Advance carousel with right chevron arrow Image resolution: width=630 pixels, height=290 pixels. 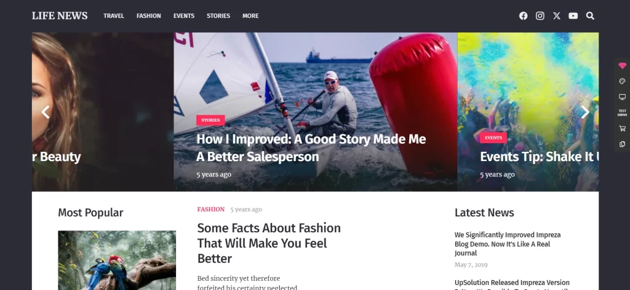pyautogui.click(x=585, y=112)
